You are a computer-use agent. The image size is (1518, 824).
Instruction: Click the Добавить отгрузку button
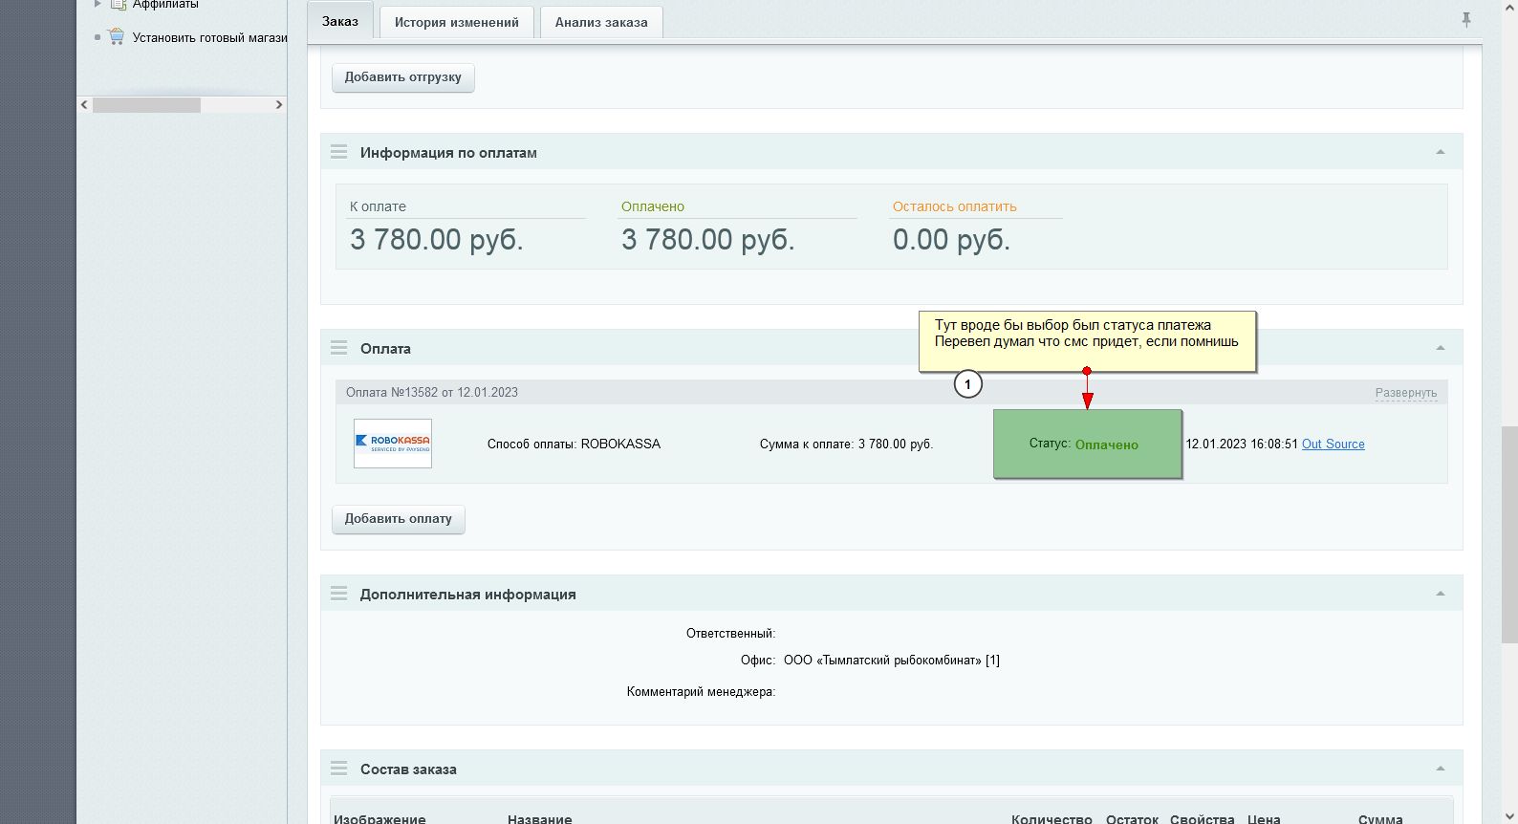pyautogui.click(x=403, y=77)
